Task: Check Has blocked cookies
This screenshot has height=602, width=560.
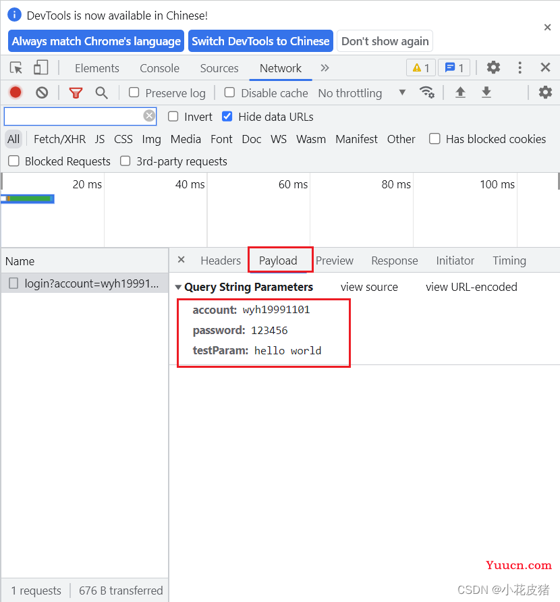Action: [x=435, y=138]
